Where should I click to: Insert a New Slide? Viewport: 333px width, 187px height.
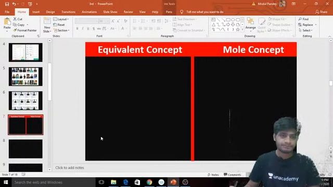(x=47, y=25)
